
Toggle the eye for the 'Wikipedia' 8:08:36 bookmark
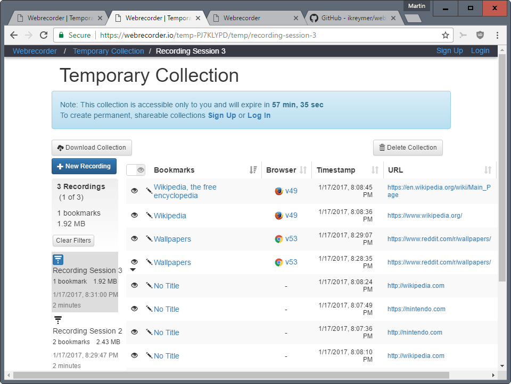(x=134, y=215)
